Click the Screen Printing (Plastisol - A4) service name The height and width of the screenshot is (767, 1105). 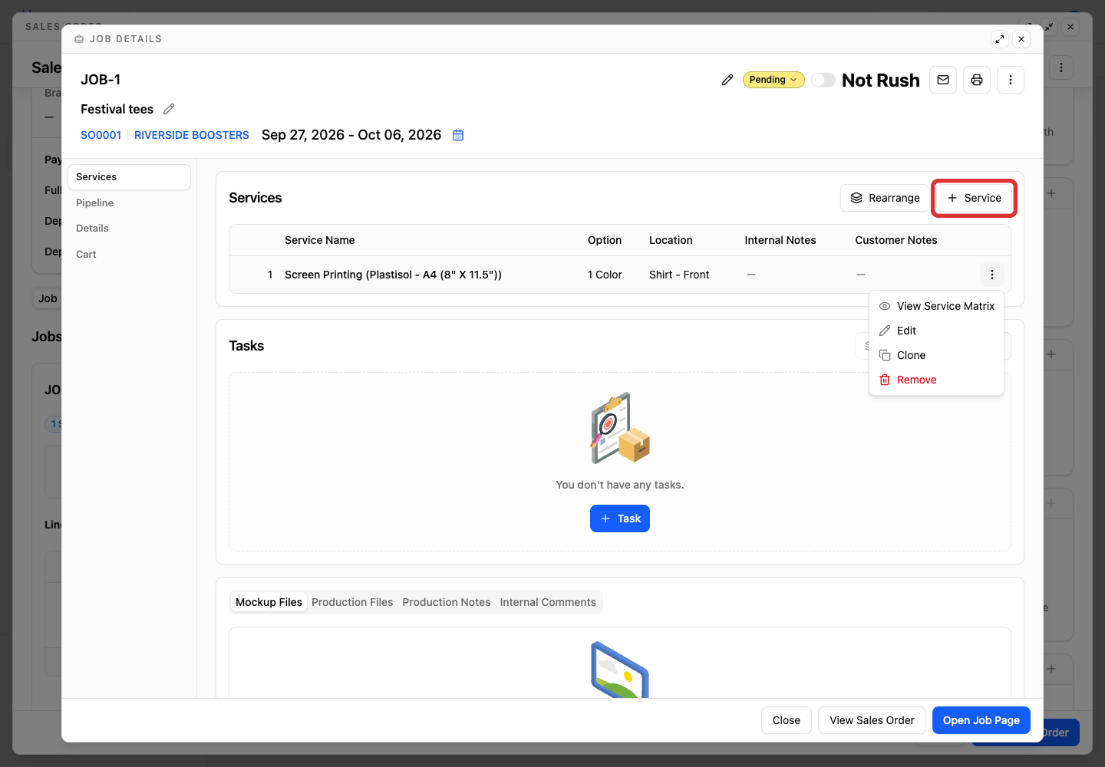coord(393,275)
